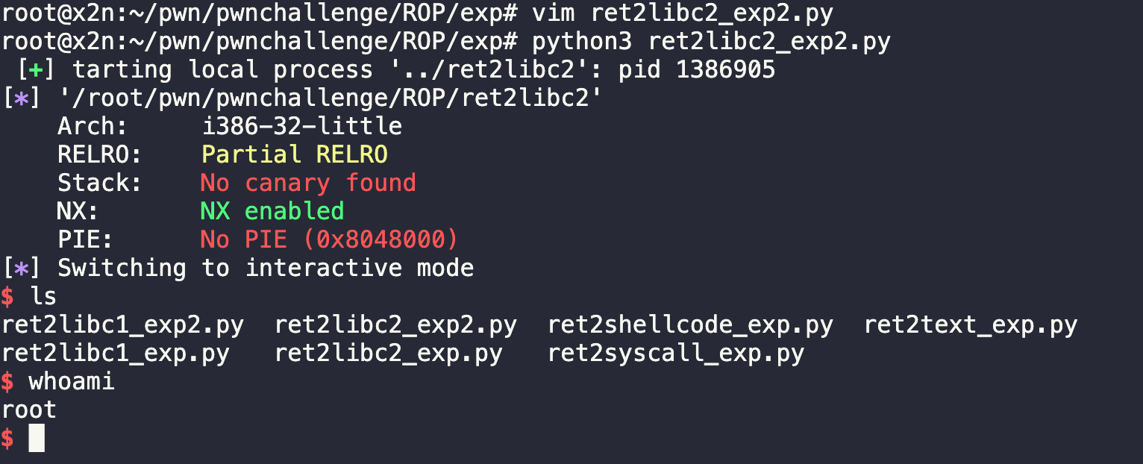Click ret2libc2_exp.py in the ls output

click(x=388, y=354)
